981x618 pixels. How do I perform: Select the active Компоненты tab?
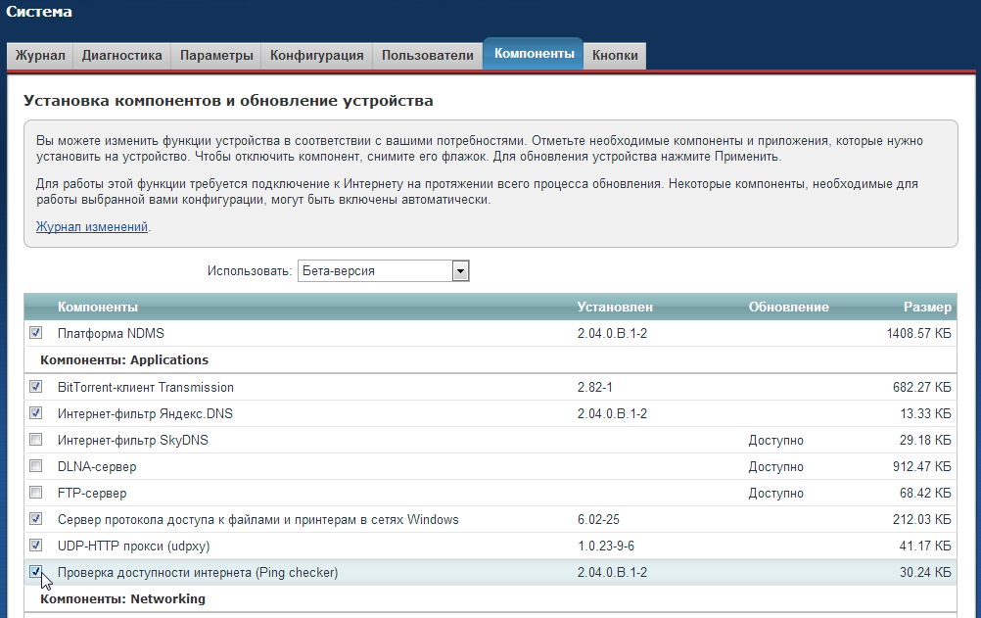click(x=534, y=54)
